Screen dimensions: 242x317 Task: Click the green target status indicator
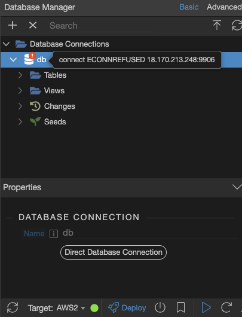(94, 308)
